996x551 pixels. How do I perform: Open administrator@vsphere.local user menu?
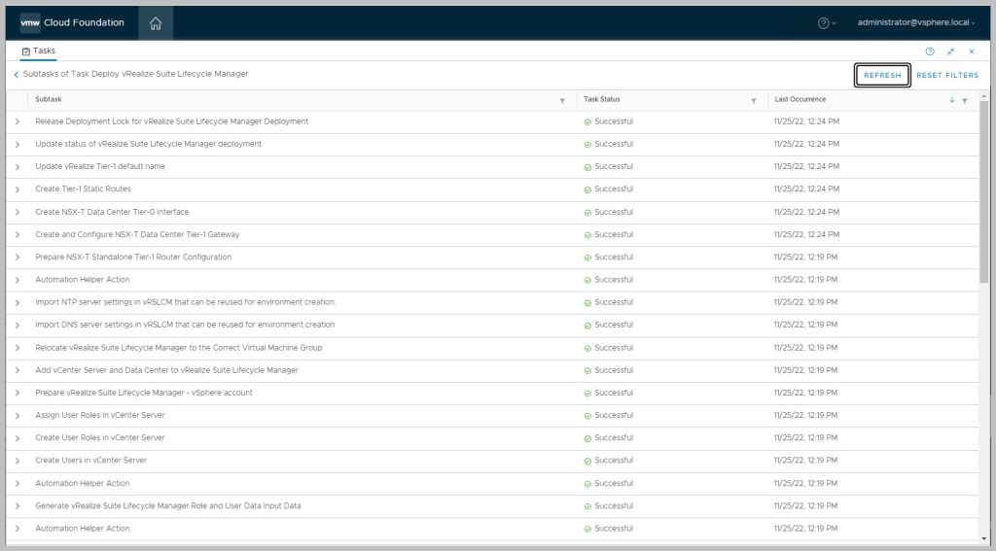point(916,22)
